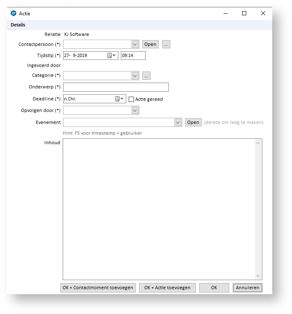Click the time field showing 09:14

pos(133,55)
